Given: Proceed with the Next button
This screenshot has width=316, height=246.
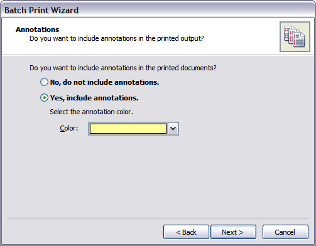Looking at the screenshot, I should pos(233,232).
